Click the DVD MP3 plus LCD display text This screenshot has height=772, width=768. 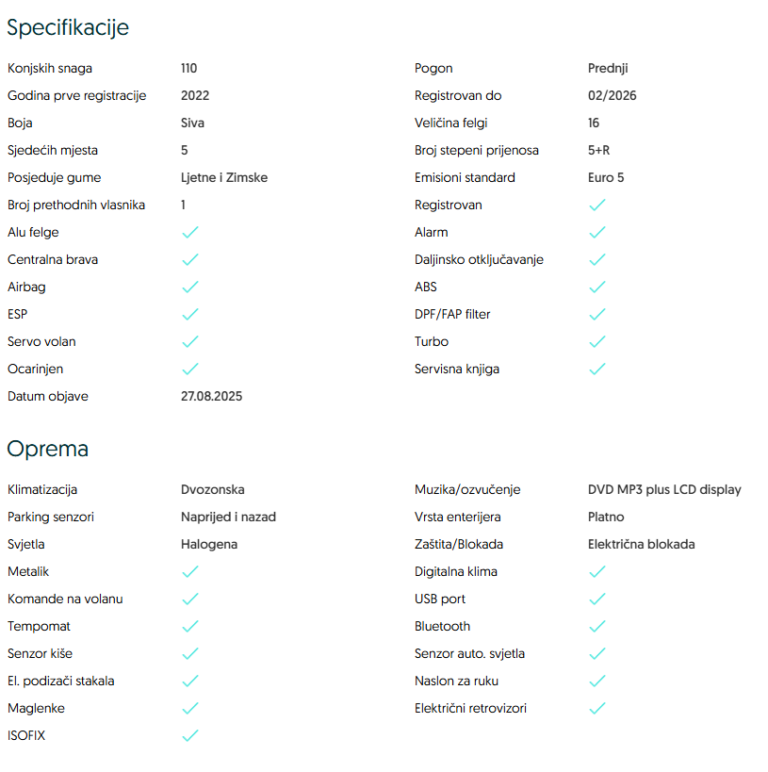[x=664, y=489]
